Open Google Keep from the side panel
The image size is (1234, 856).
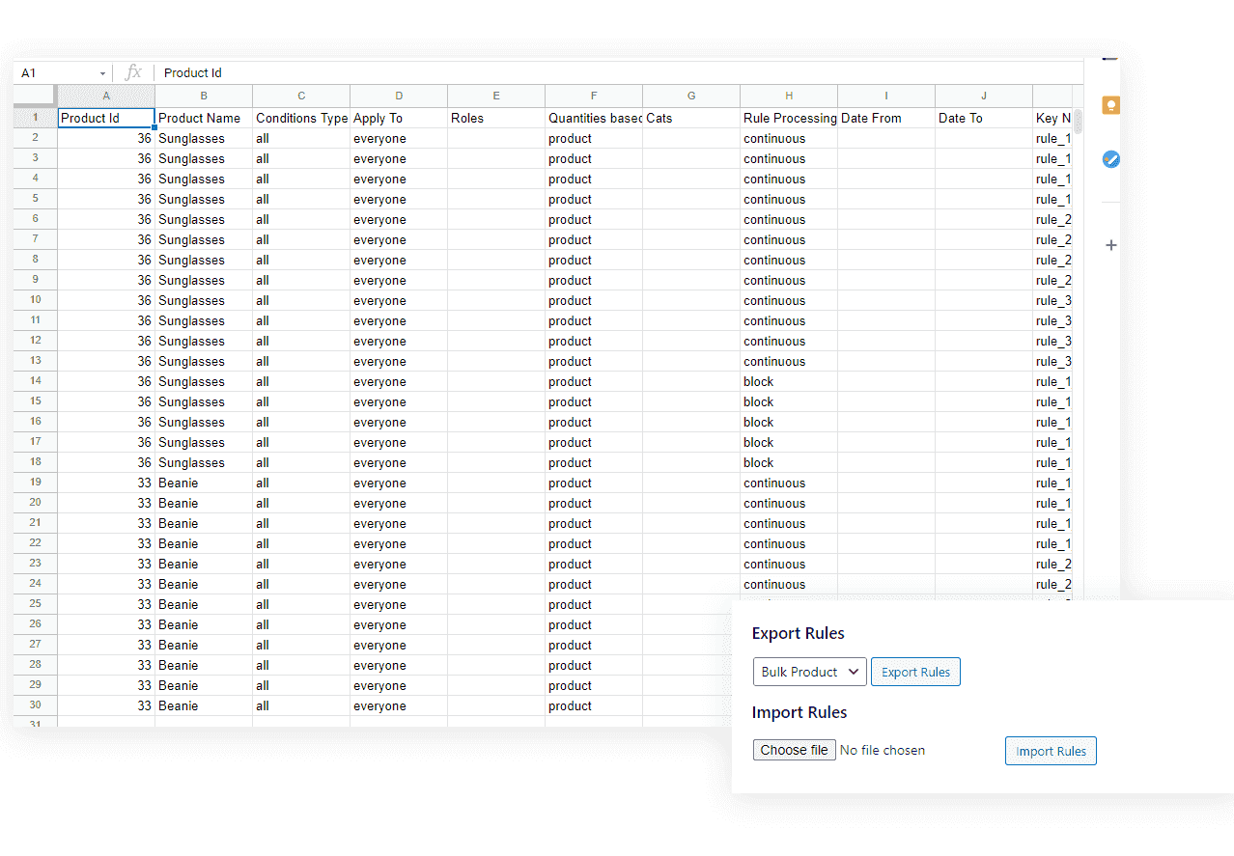click(1110, 105)
